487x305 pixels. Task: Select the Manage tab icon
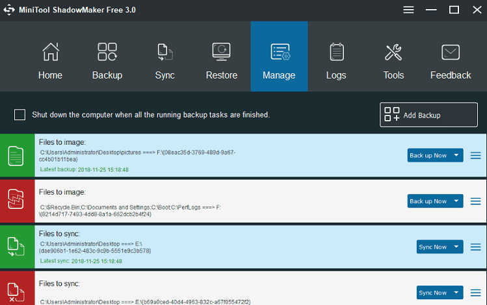tap(280, 52)
